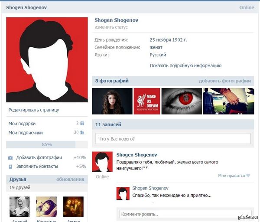
Task: Click the phone icon next to Заполнить контакты
Action: pos(10,166)
